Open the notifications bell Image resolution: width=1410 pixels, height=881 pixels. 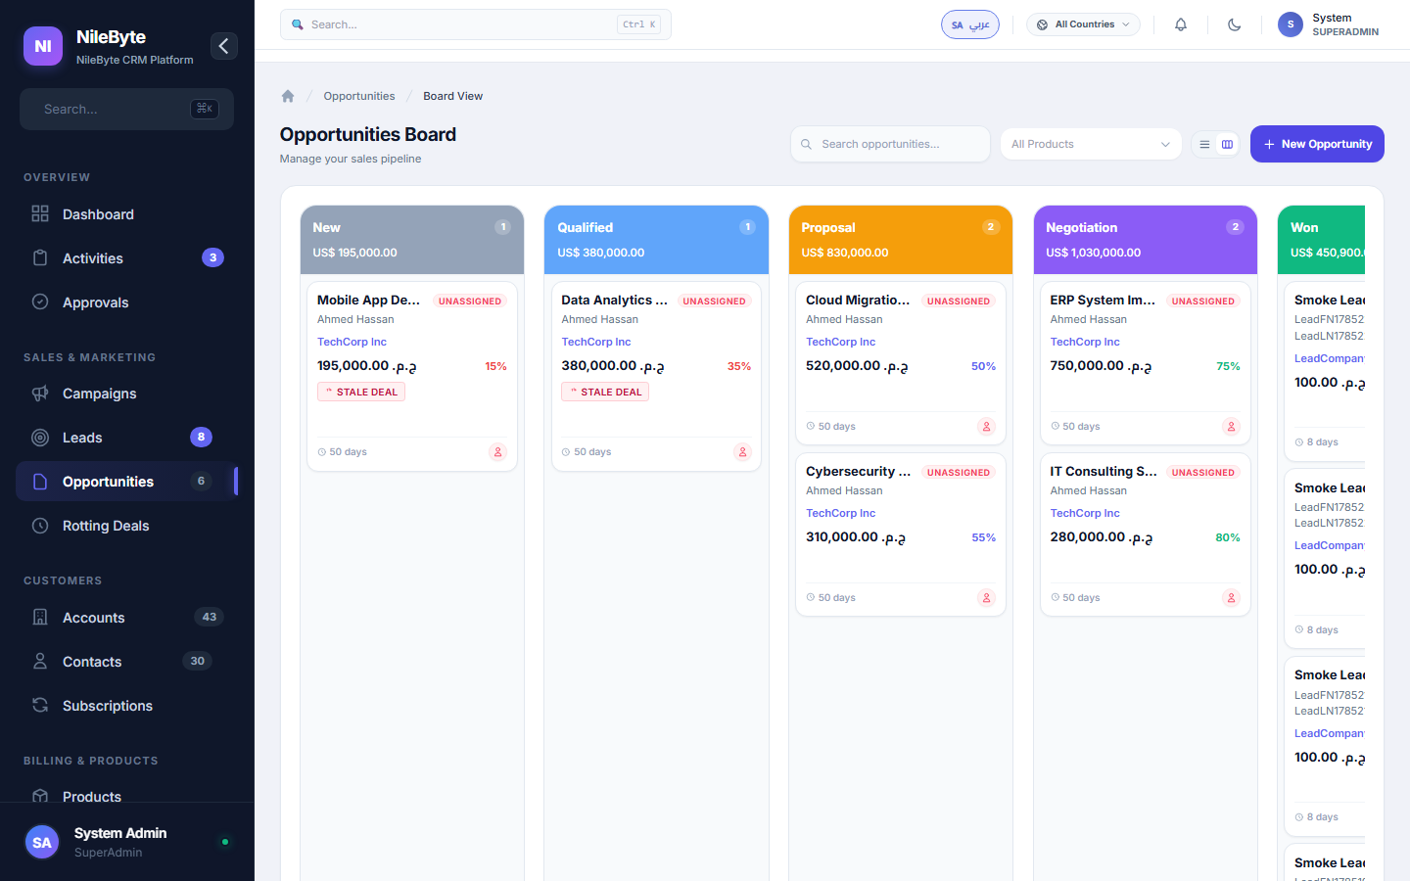[x=1181, y=24]
